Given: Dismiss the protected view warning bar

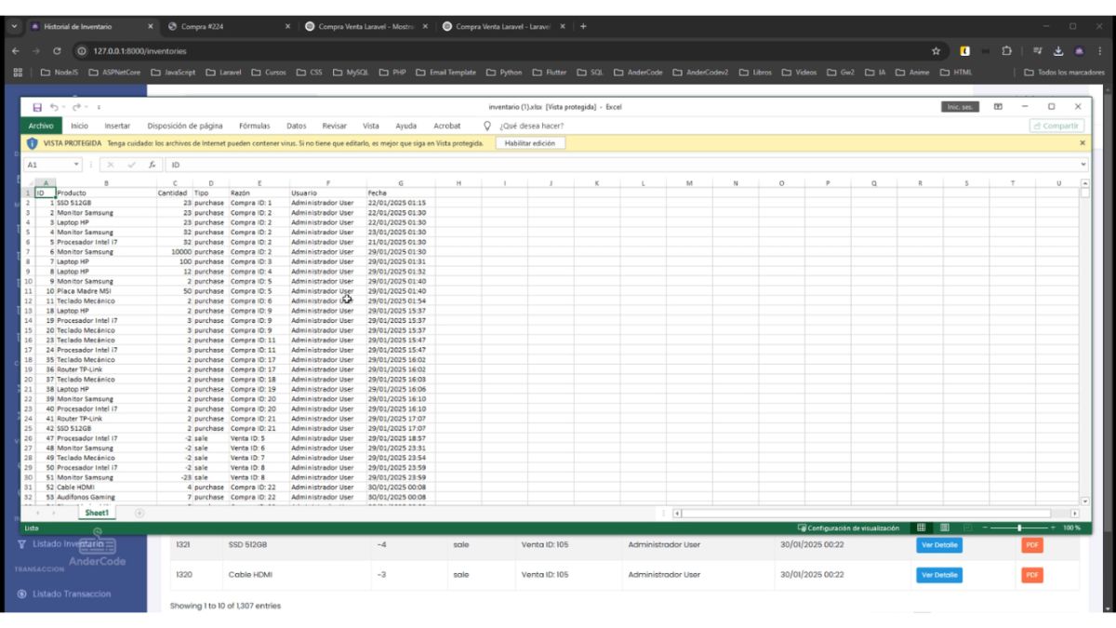Looking at the screenshot, I should [1083, 143].
